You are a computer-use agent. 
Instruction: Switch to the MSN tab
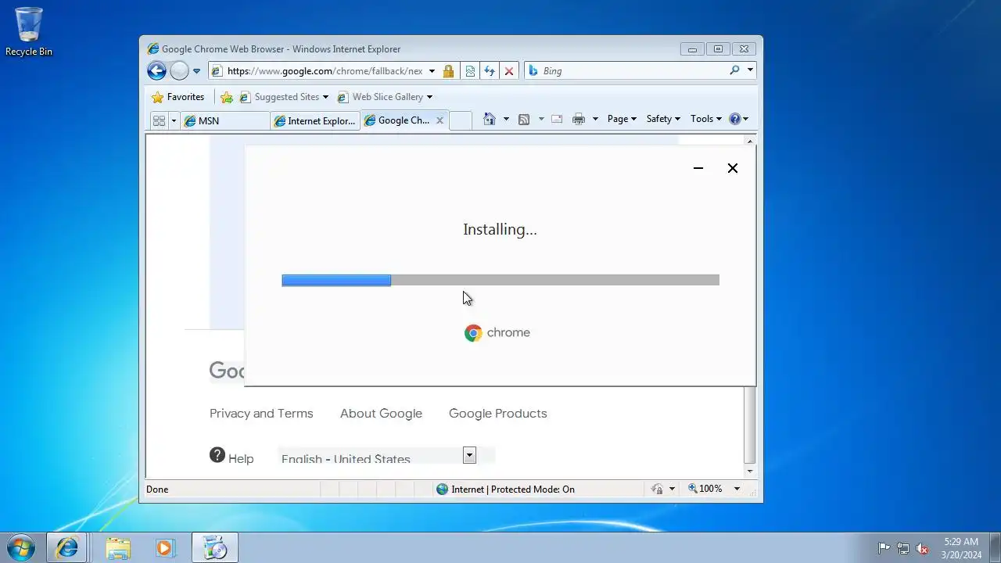click(225, 120)
